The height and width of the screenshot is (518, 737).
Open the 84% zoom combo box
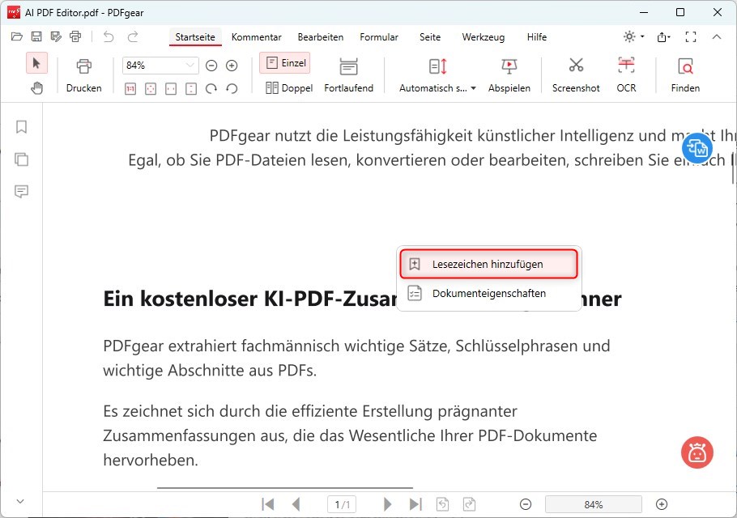tap(160, 66)
